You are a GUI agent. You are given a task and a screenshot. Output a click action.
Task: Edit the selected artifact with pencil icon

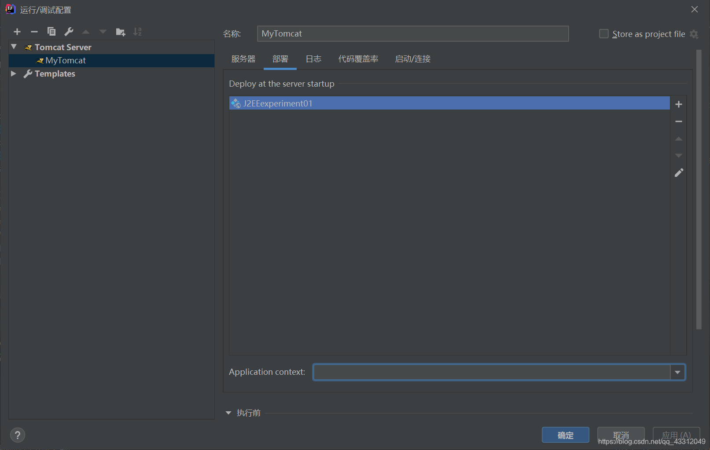pos(679,173)
